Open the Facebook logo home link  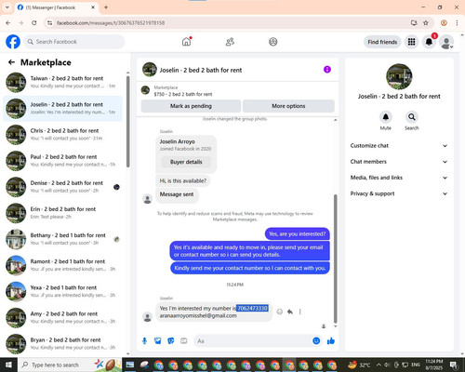[x=13, y=42]
